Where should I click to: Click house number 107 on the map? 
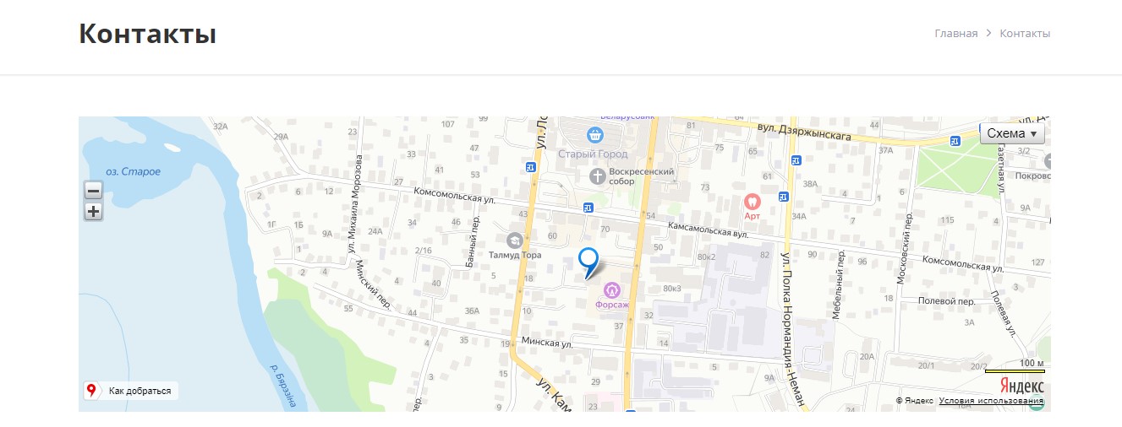[x=448, y=124]
